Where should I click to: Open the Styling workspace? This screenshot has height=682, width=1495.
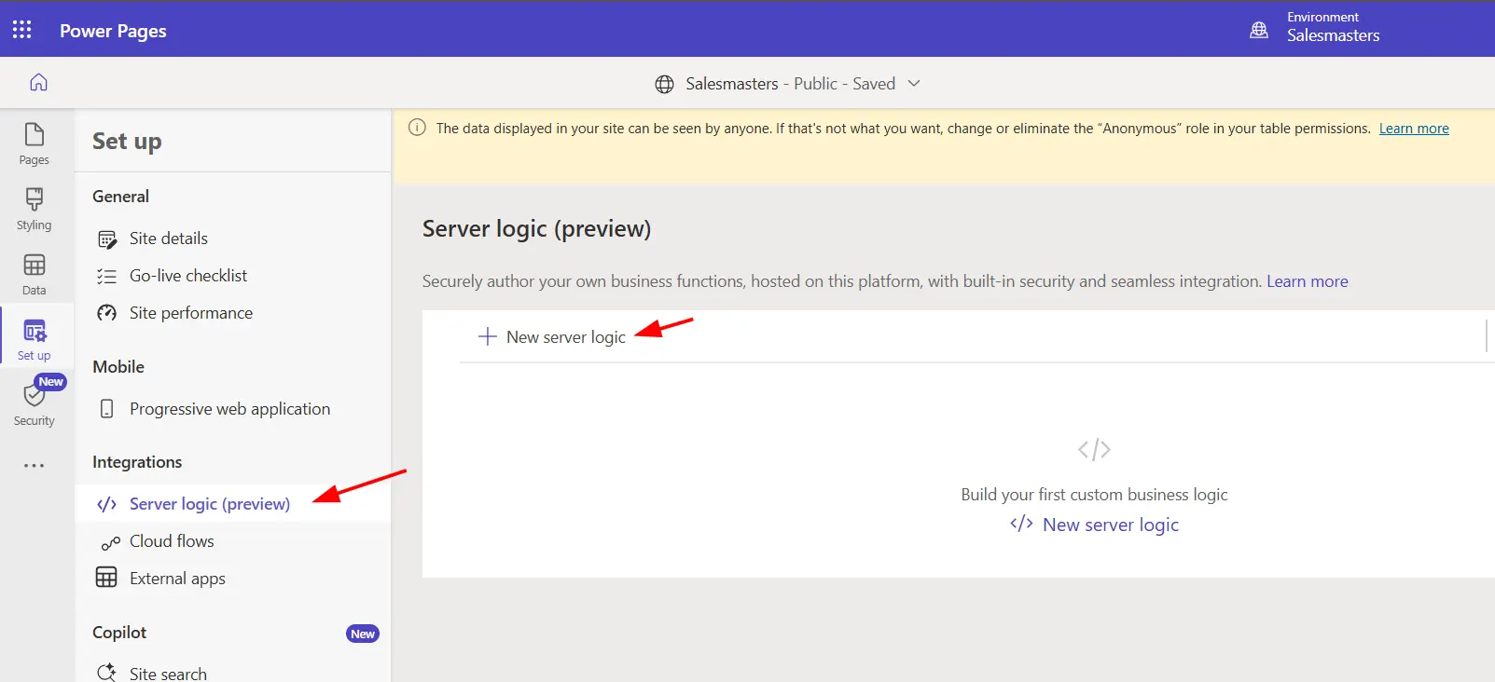pyautogui.click(x=35, y=209)
